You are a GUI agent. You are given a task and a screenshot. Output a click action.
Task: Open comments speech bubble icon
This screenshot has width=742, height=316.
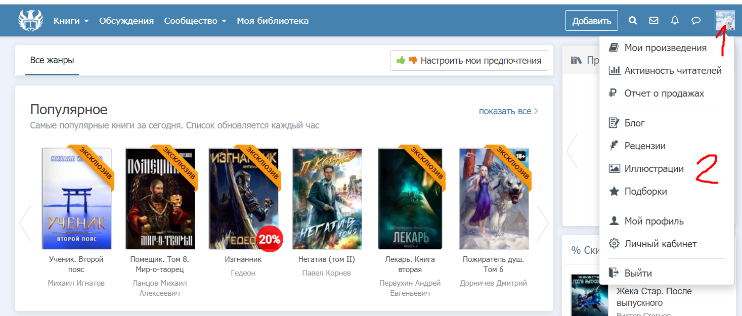[696, 21]
